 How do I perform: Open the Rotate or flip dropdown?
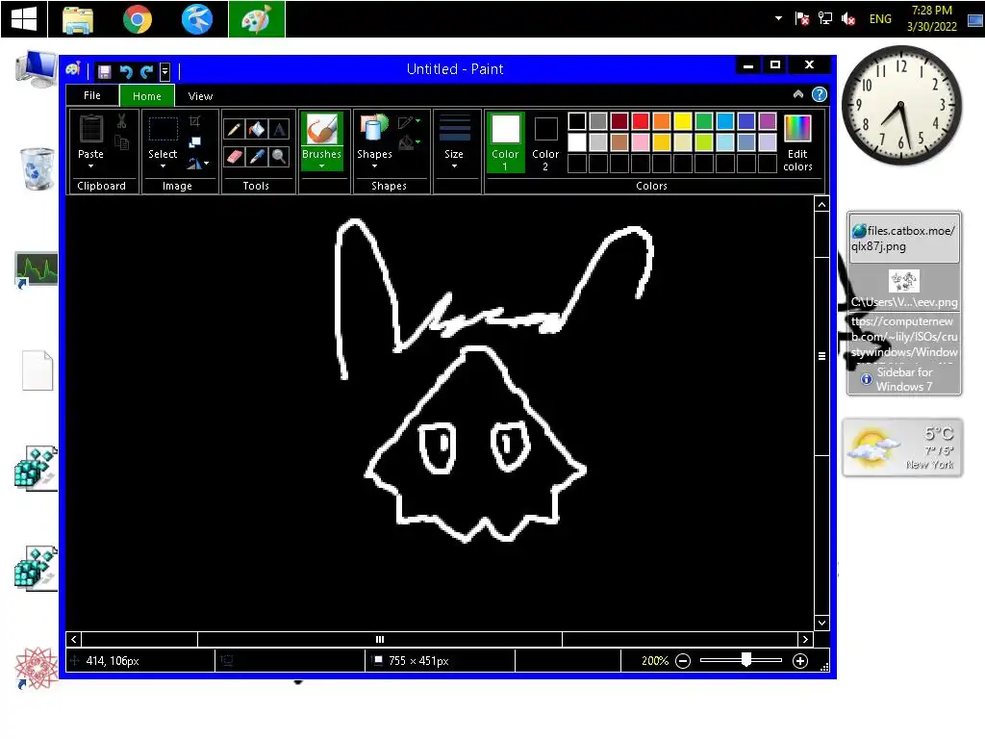coord(198,164)
